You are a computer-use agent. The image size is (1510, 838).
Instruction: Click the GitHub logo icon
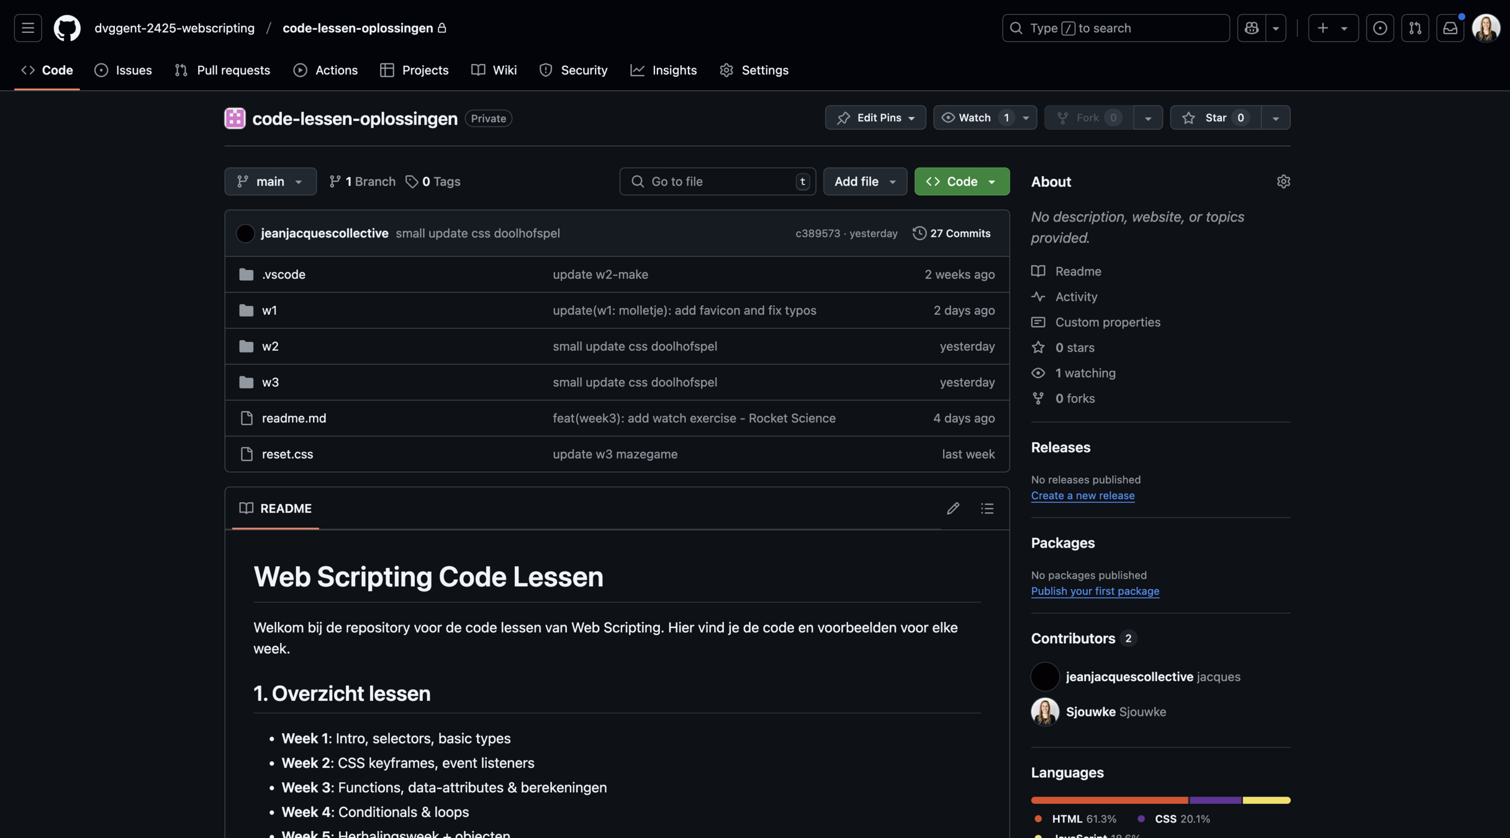tap(67, 28)
